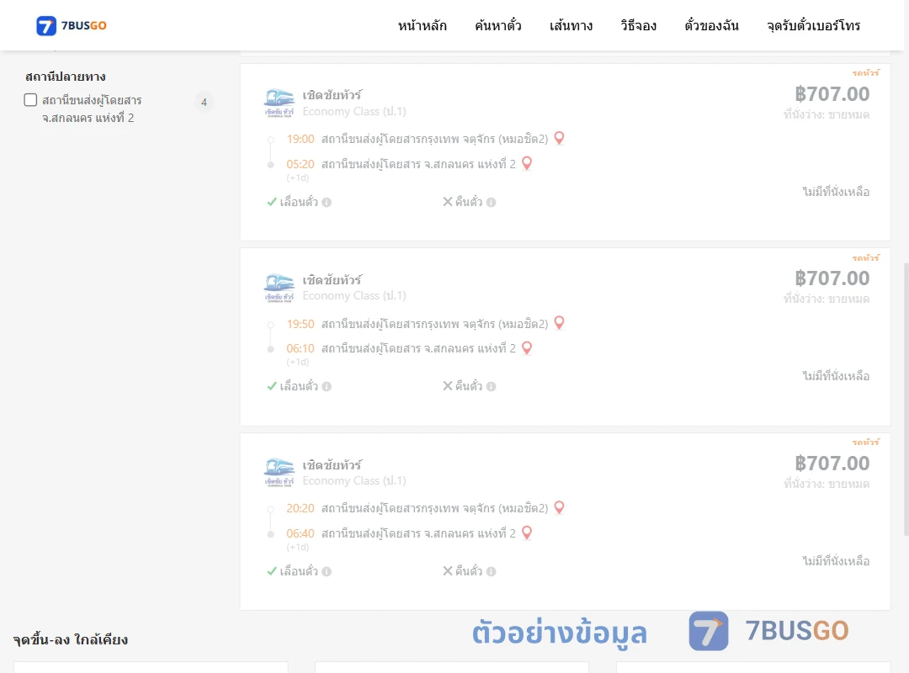Click the bus operator logo of 19:50 trip
The image size is (909, 673).
279,288
